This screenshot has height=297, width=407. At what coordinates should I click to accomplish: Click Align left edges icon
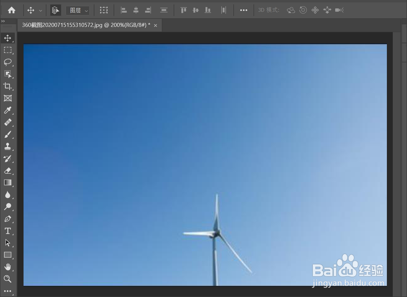point(124,10)
